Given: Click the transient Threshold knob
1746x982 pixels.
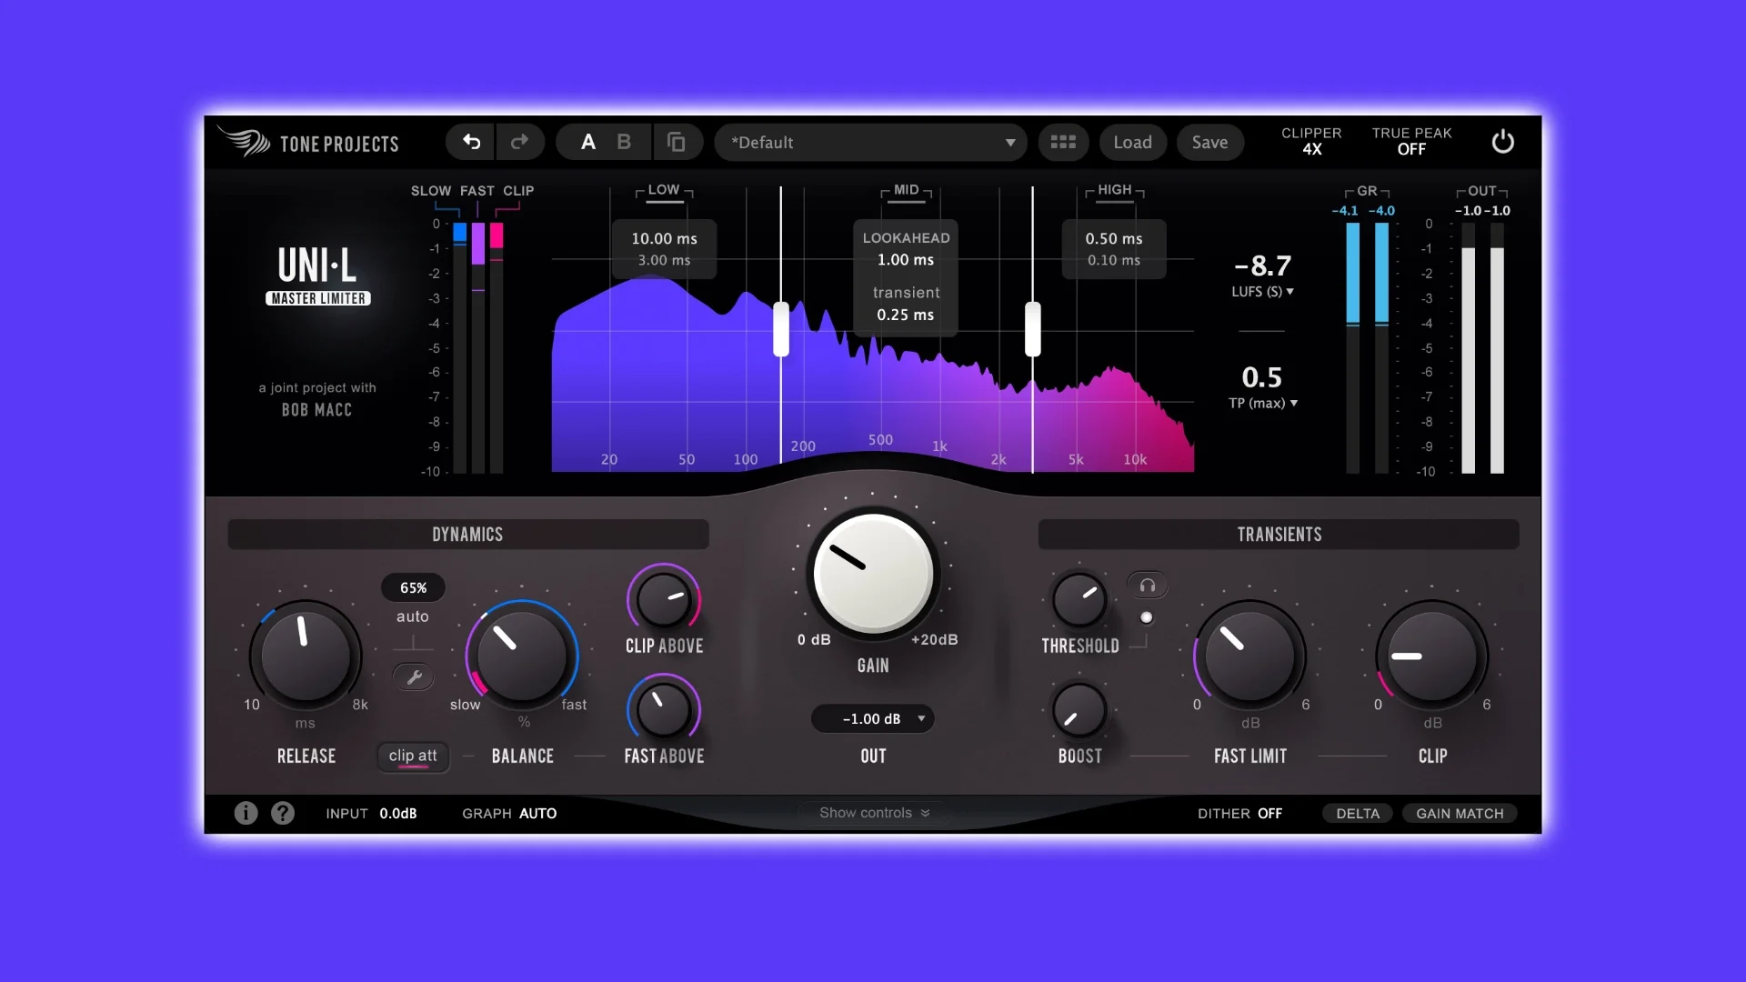Looking at the screenshot, I should click(x=1079, y=600).
